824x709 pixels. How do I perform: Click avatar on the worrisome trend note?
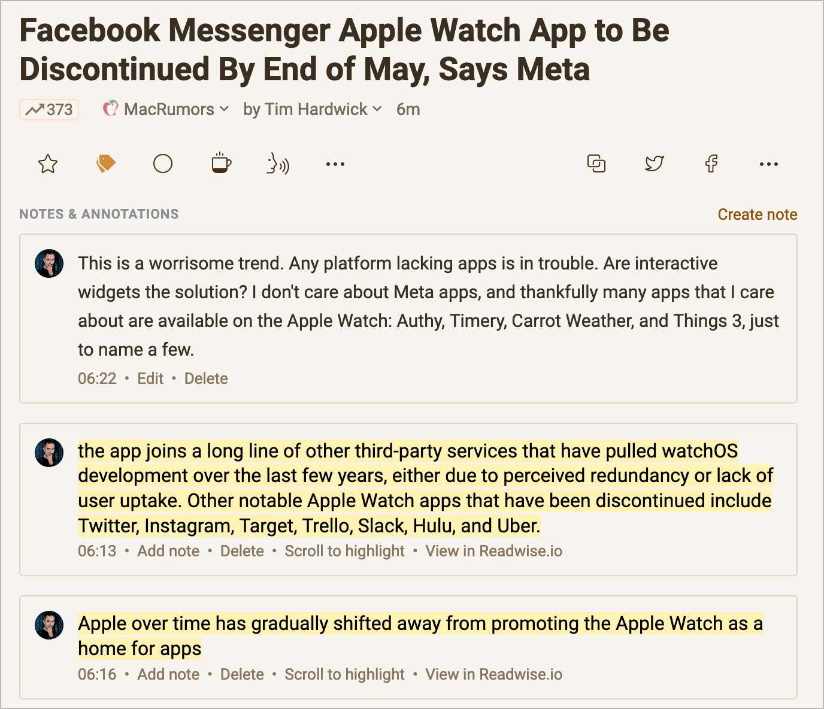click(x=49, y=263)
